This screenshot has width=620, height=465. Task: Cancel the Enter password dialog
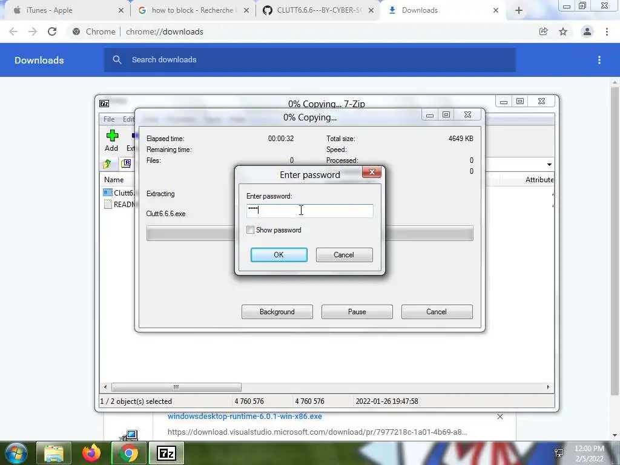(344, 255)
